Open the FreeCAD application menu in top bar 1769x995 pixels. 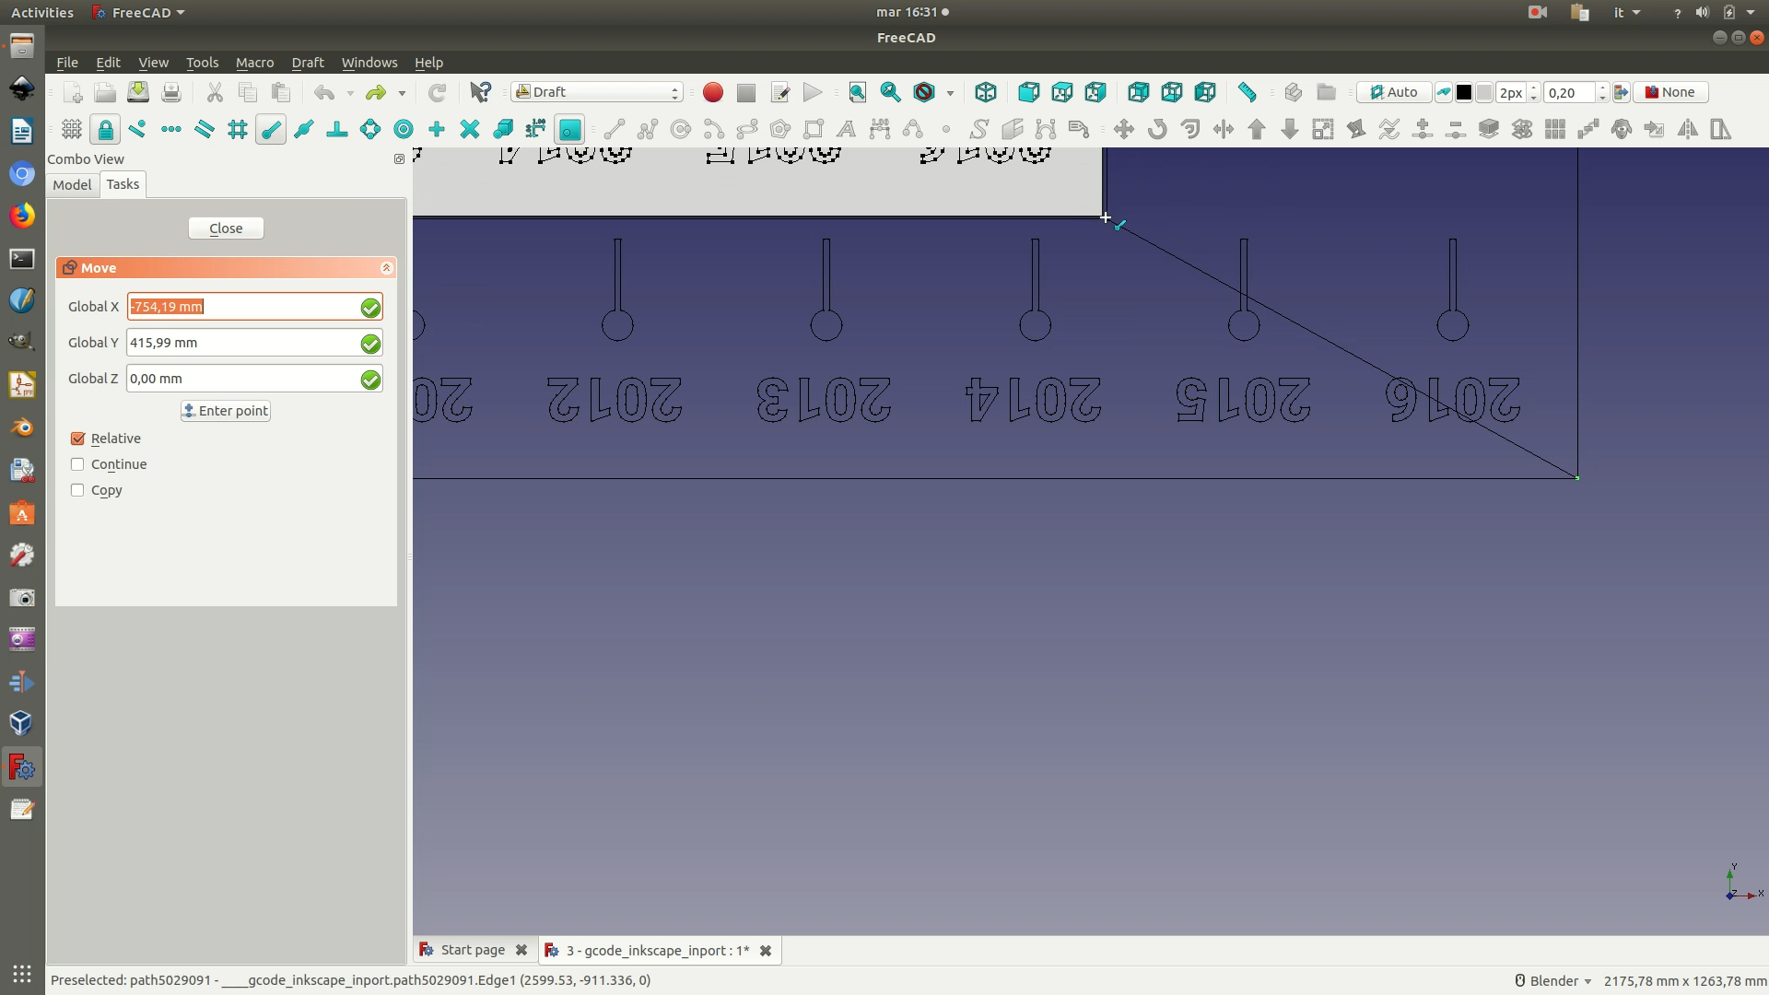tap(139, 12)
